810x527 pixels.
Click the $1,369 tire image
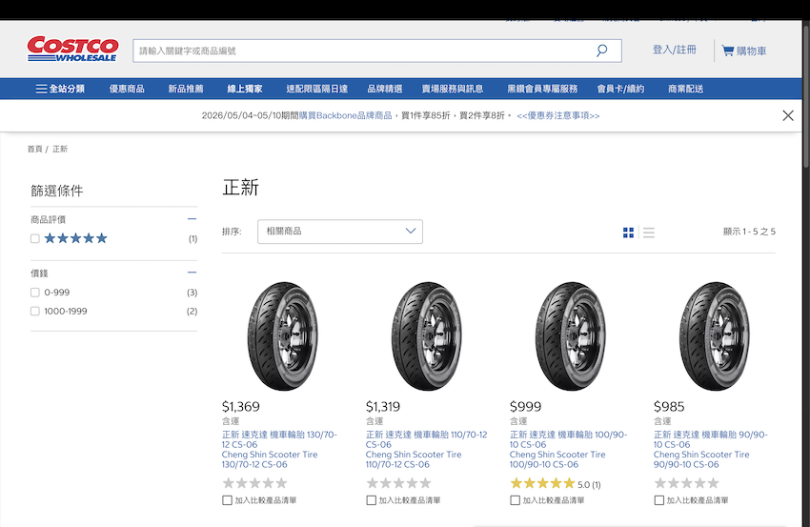pos(283,335)
